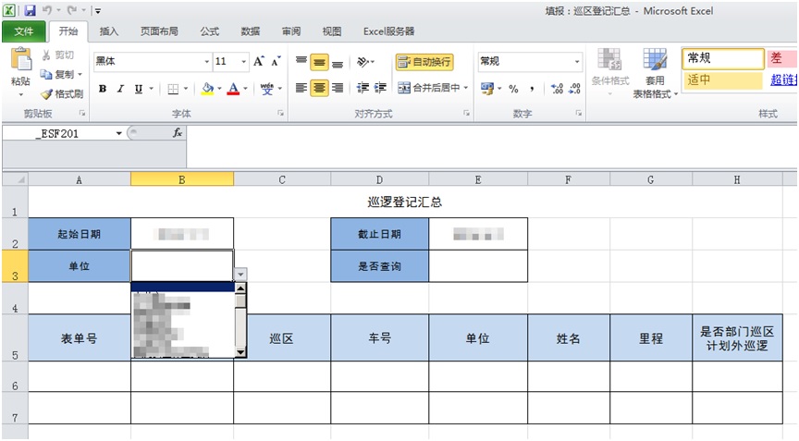Click the Format Painter (格式刷) brush
This screenshot has height=441, width=799.
coord(46,94)
